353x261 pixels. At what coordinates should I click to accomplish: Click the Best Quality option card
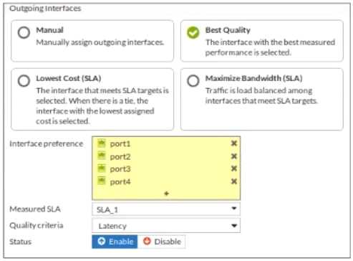point(262,41)
